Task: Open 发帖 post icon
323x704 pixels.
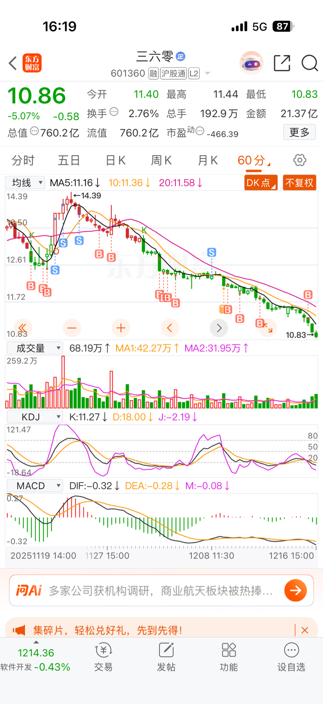Action: point(166,658)
